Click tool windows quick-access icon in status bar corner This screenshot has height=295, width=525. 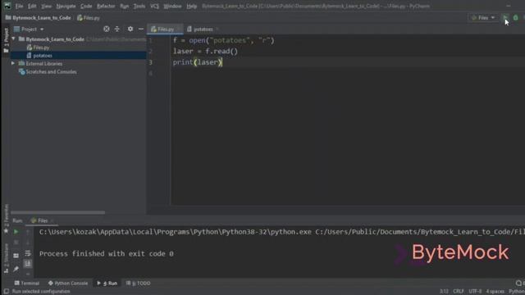pyautogui.click(x=6, y=292)
